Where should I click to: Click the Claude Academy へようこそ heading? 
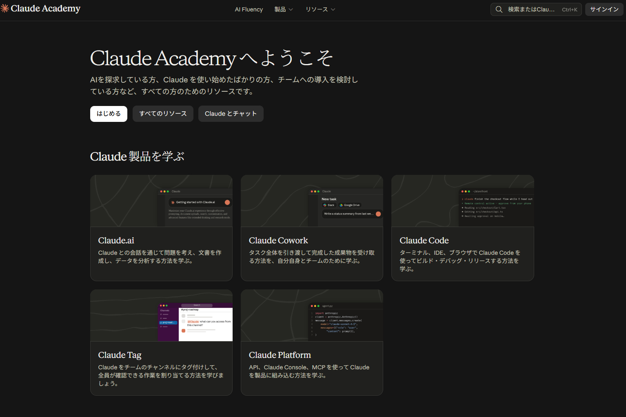click(211, 58)
